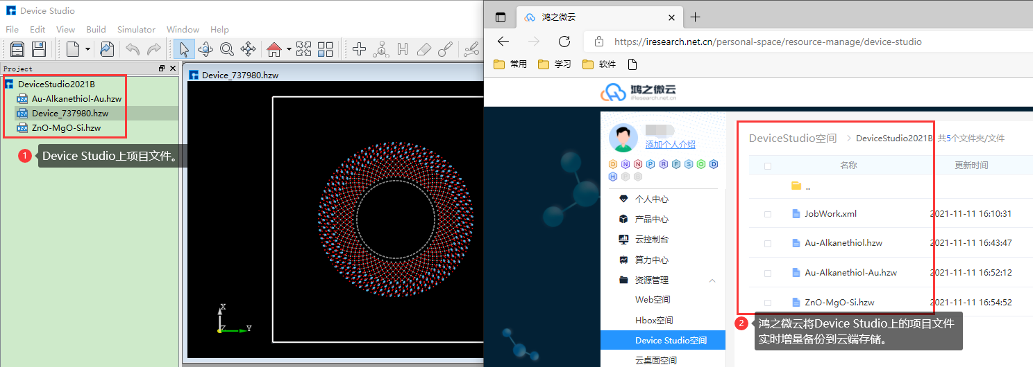Check the box for ZnO-MgO-Si.hzw in the cloud list
The image size is (1033, 367).
tap(767, 303)
